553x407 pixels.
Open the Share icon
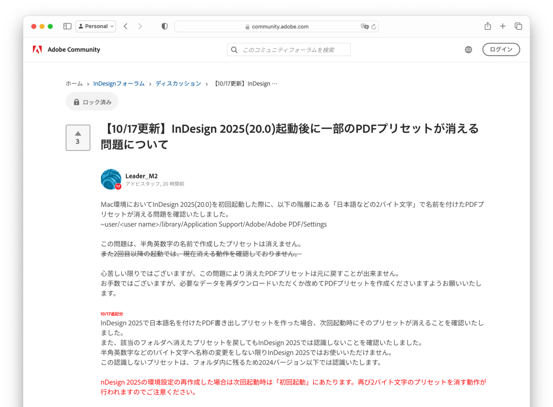(488, 26)
